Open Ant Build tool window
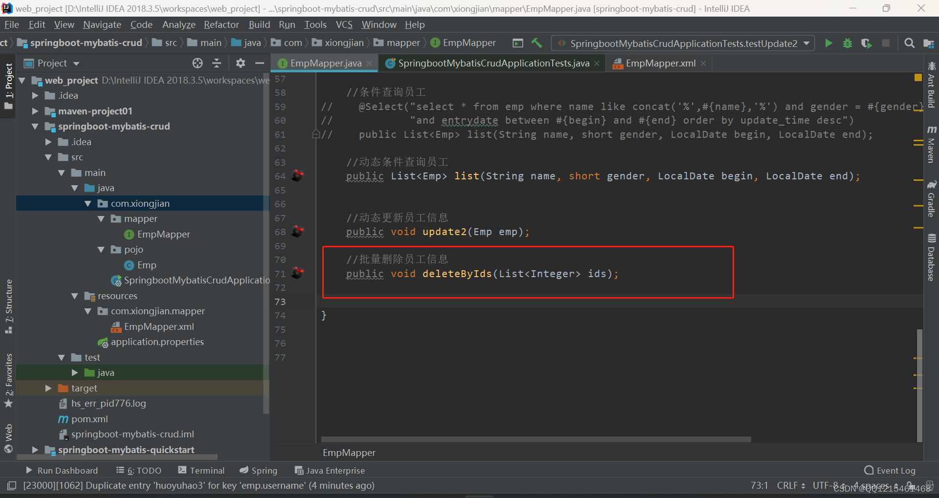This screenshot has height=498, width=939. click(931, 85)
